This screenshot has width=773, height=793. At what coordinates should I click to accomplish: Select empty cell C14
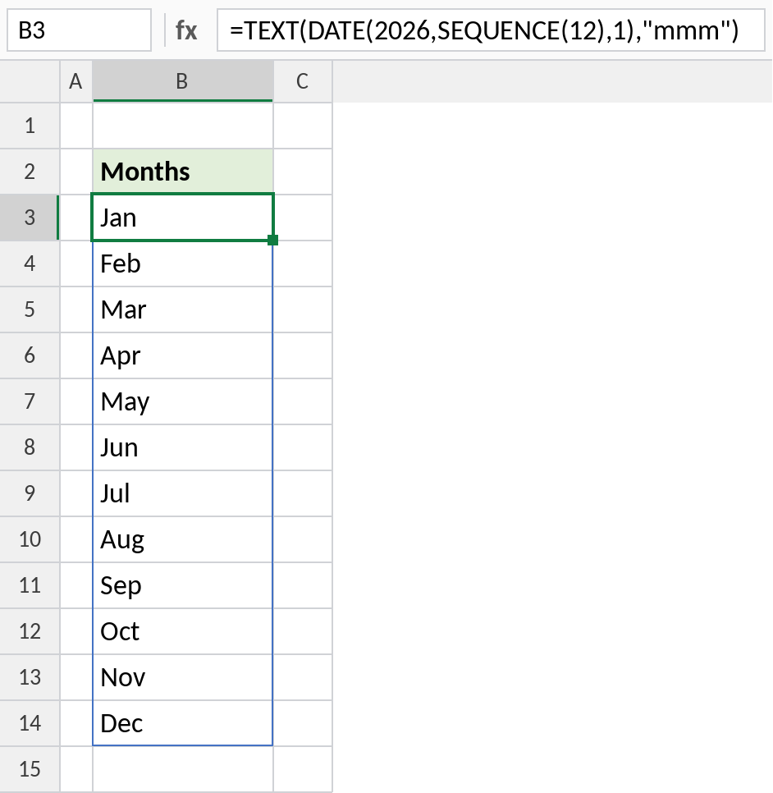[303, 724]
